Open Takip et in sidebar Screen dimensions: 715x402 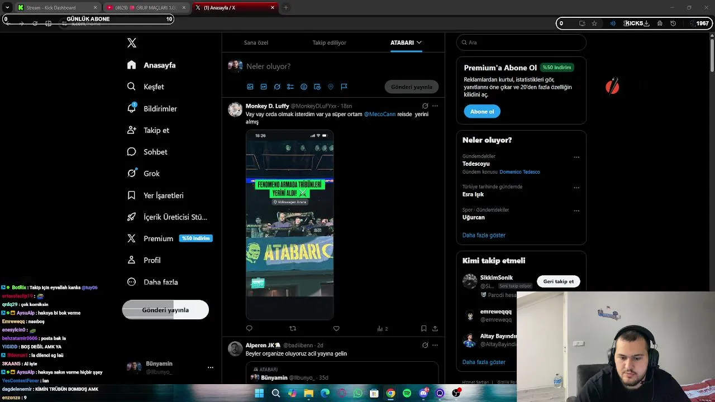tap(148, 130)
